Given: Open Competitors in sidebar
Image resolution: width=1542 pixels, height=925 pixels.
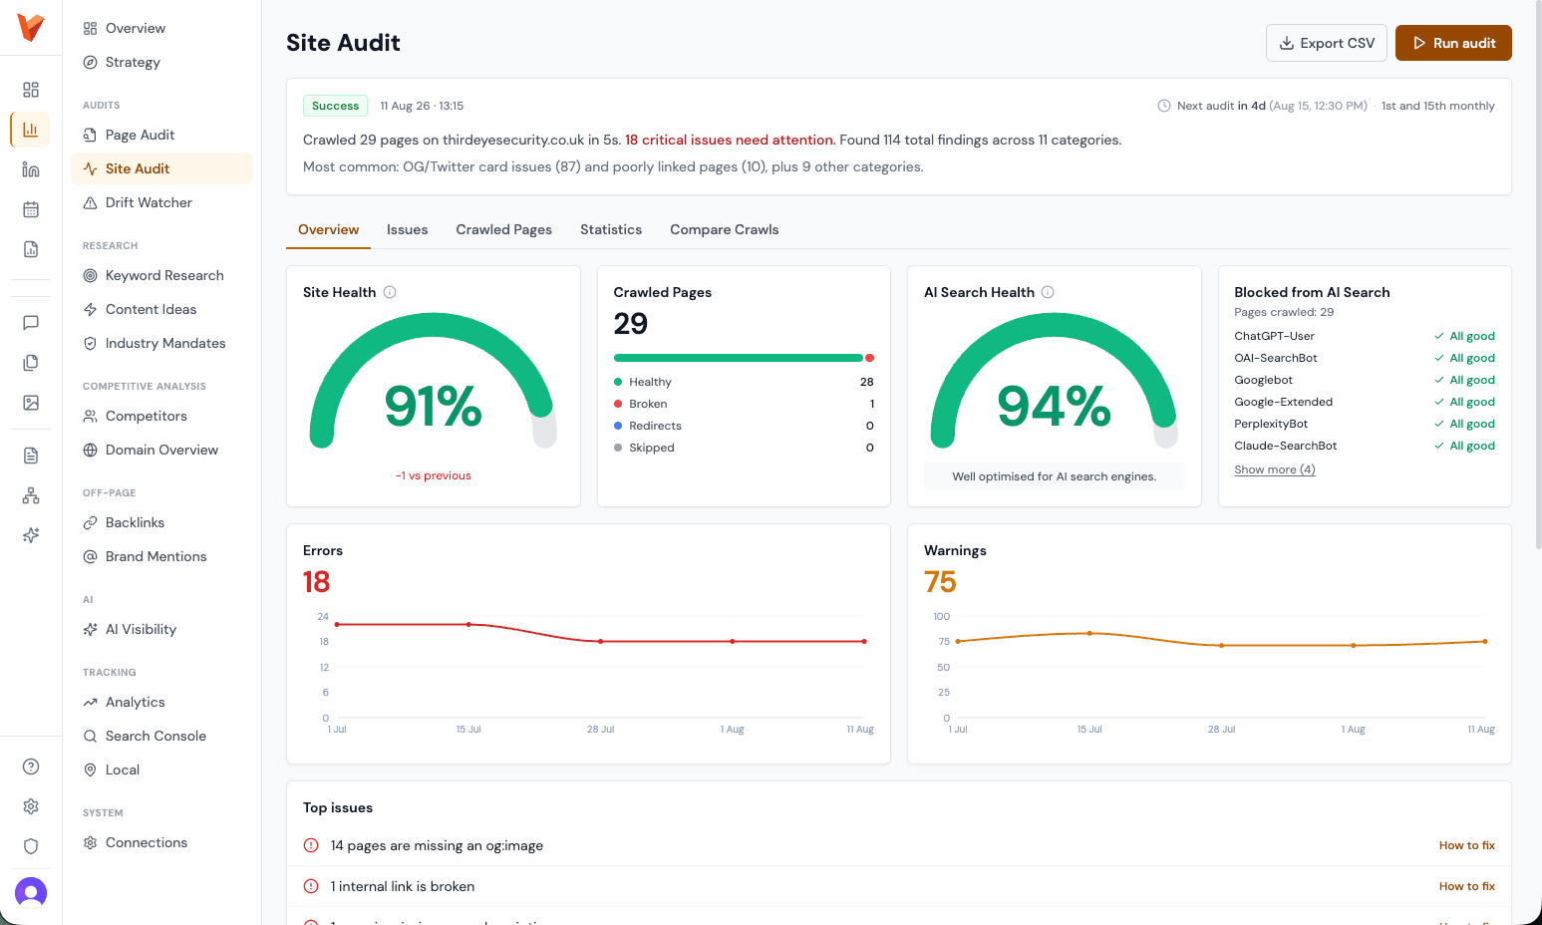Looking at the screenshot, I should 161,416.
